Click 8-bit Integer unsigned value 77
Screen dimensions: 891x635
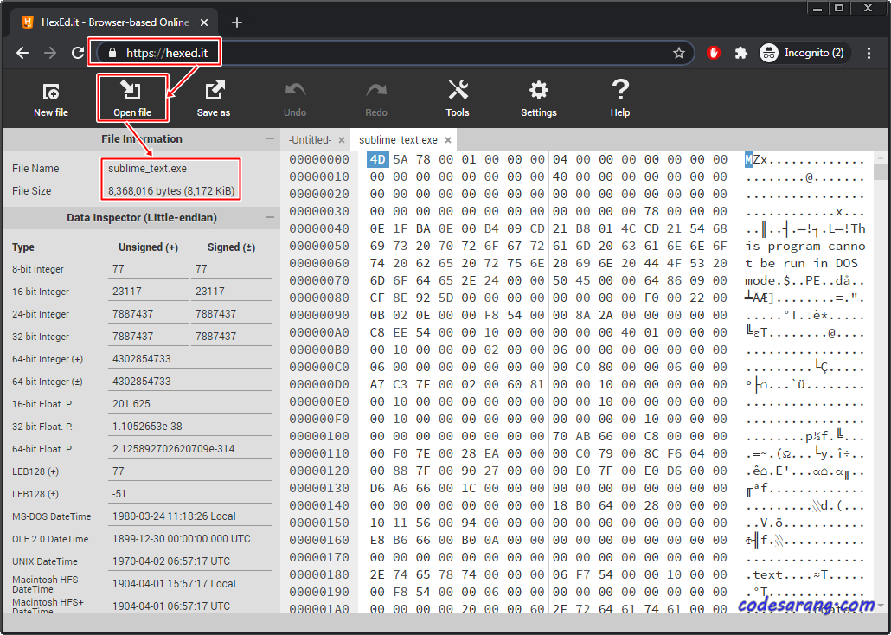coord(148,269)
